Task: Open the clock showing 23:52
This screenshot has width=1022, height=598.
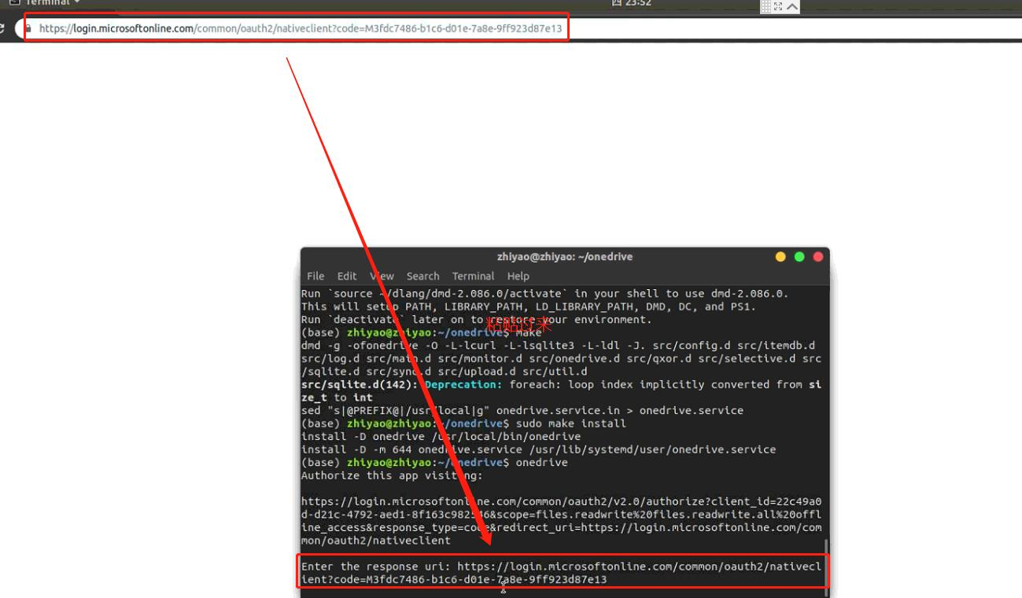Action: point(631,4)
